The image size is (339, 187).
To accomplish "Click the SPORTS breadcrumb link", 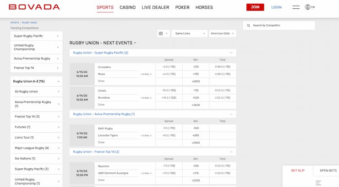I will 15,23.
